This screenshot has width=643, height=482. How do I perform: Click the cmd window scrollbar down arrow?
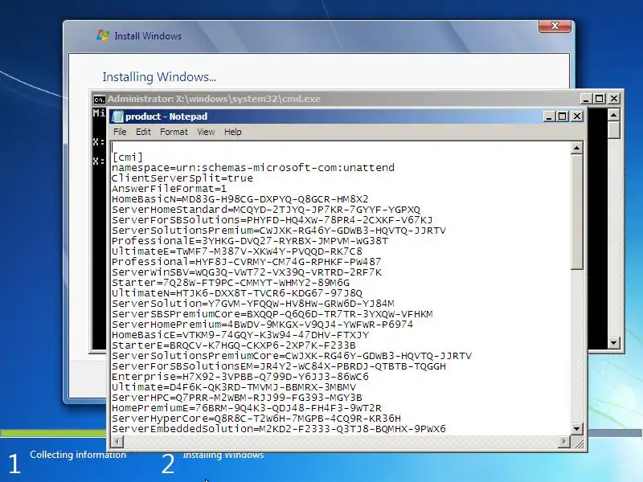click(613, 343)
